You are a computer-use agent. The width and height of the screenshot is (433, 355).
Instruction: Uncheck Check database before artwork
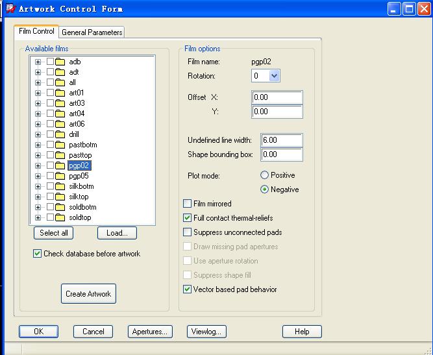(37, 254)
